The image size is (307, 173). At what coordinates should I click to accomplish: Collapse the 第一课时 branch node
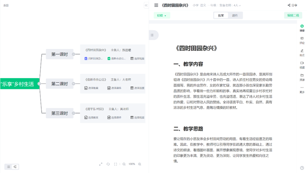click(x=73, y=54)
